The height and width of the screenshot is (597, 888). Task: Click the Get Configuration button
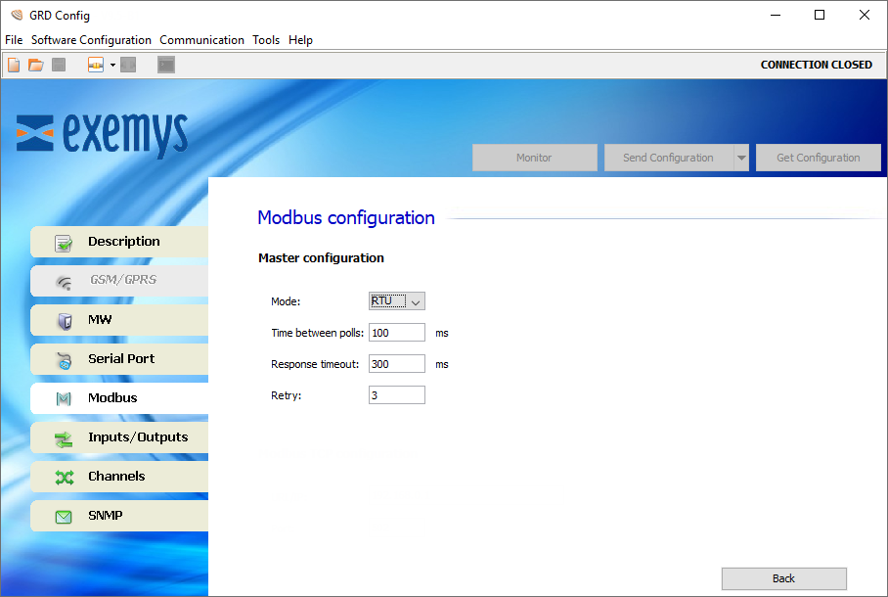tap(818, 158)
